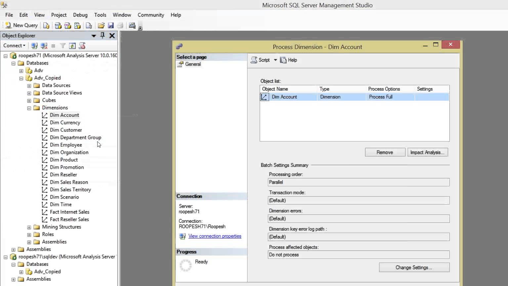Click the Activity Monitor toolbar icon
Screen dimensions: 508x286
(132, 25)
